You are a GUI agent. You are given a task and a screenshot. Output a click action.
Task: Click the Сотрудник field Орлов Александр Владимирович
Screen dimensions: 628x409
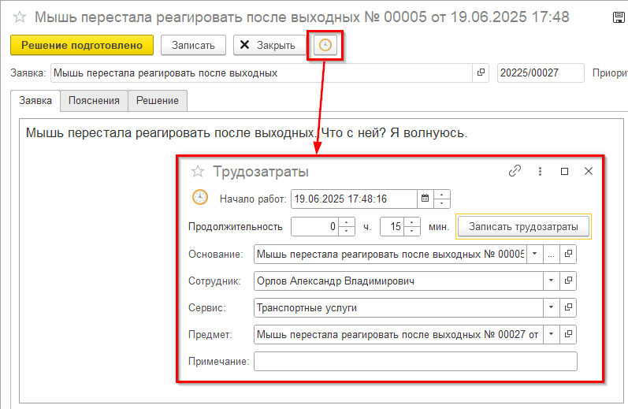(399, 281)
